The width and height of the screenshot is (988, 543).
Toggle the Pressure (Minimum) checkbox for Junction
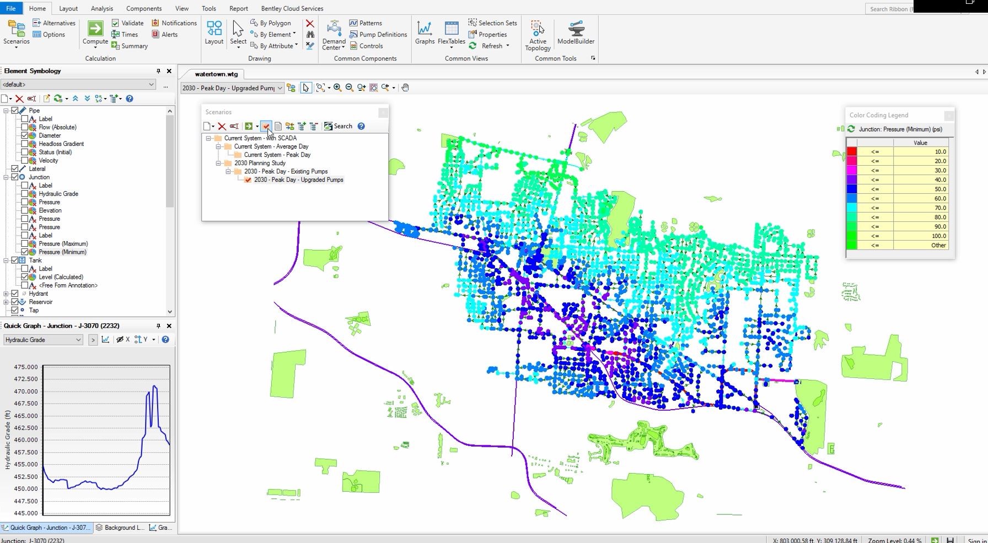tap(25, 252)
